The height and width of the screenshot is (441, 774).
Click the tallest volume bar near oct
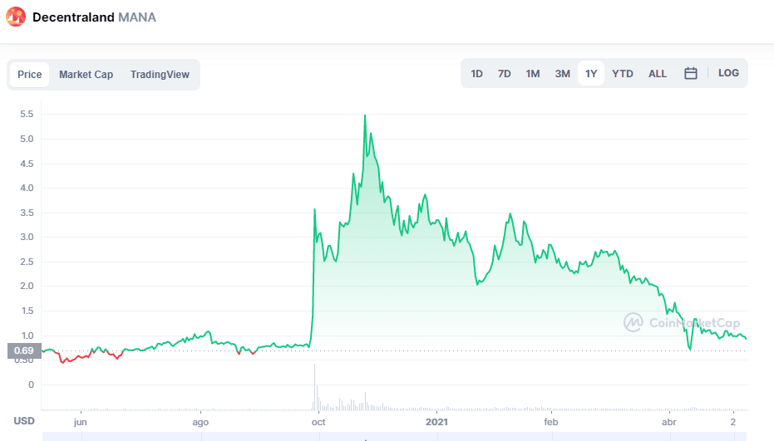pyautogui.click(x=315, y=387)
